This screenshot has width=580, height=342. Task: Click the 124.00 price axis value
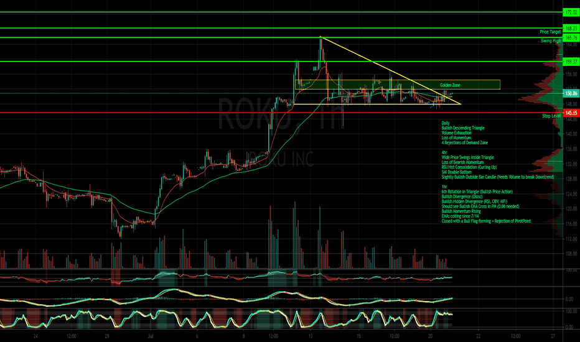pos(571,194)
